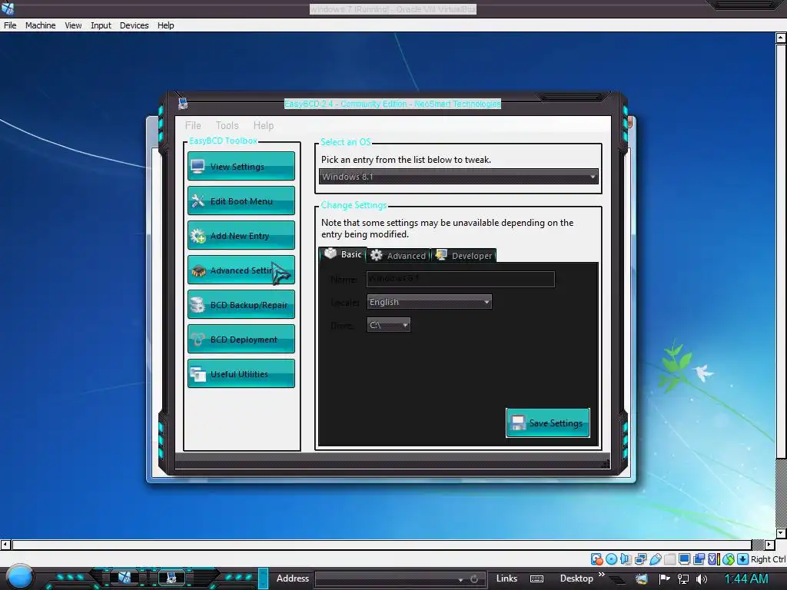The height and width of the screenshot is (590, 787).
Task: Click the horizontal scrollbar right arrow
Action: click(x=769, y=545)
